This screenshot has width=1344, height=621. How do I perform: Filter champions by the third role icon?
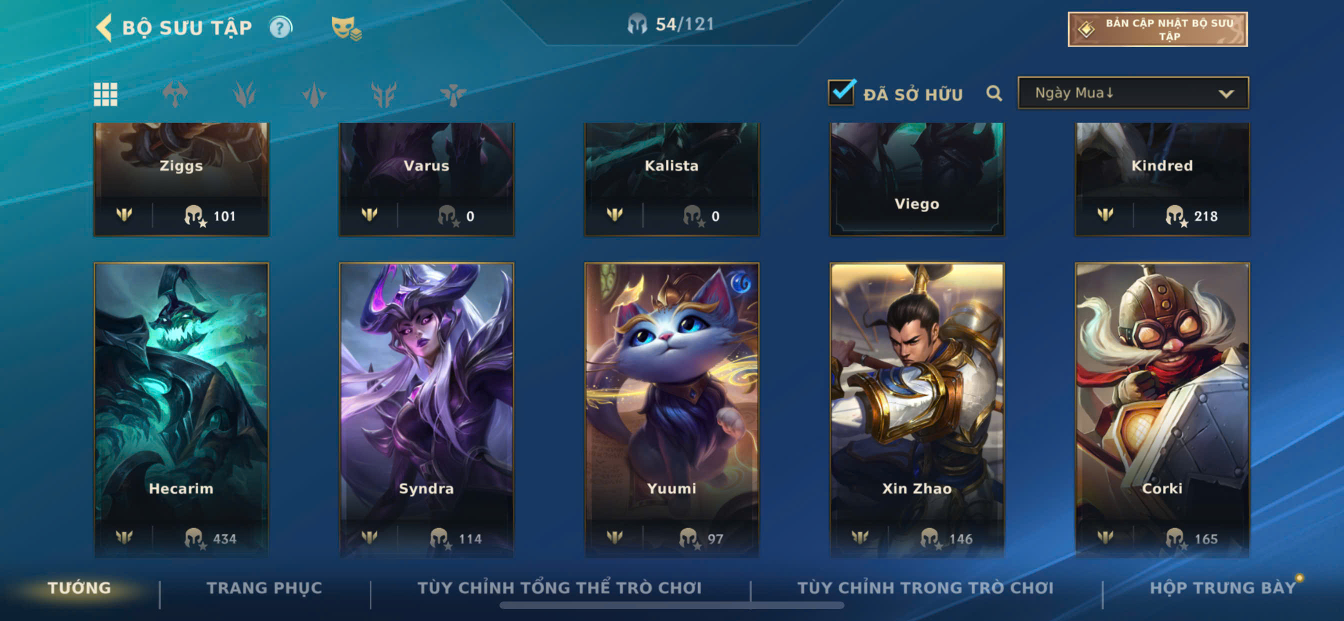point(314,94)
